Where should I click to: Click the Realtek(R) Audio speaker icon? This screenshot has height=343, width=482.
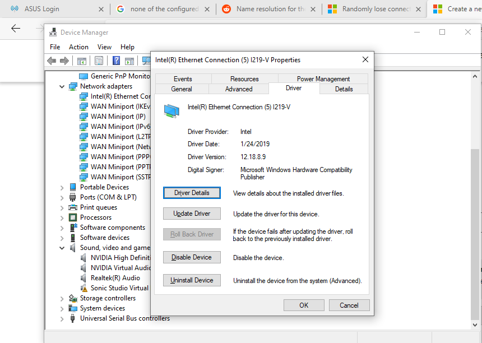[84, 278]
